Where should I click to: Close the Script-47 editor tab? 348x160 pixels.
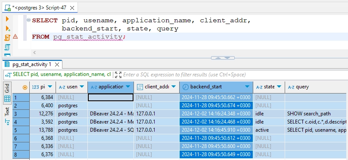click(72, 8)
